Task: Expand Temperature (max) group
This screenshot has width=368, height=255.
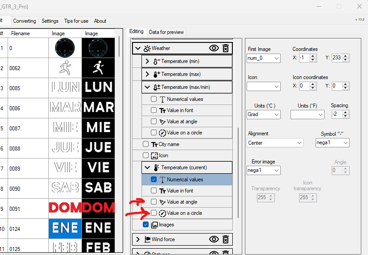Action: [x=147, y=74]
